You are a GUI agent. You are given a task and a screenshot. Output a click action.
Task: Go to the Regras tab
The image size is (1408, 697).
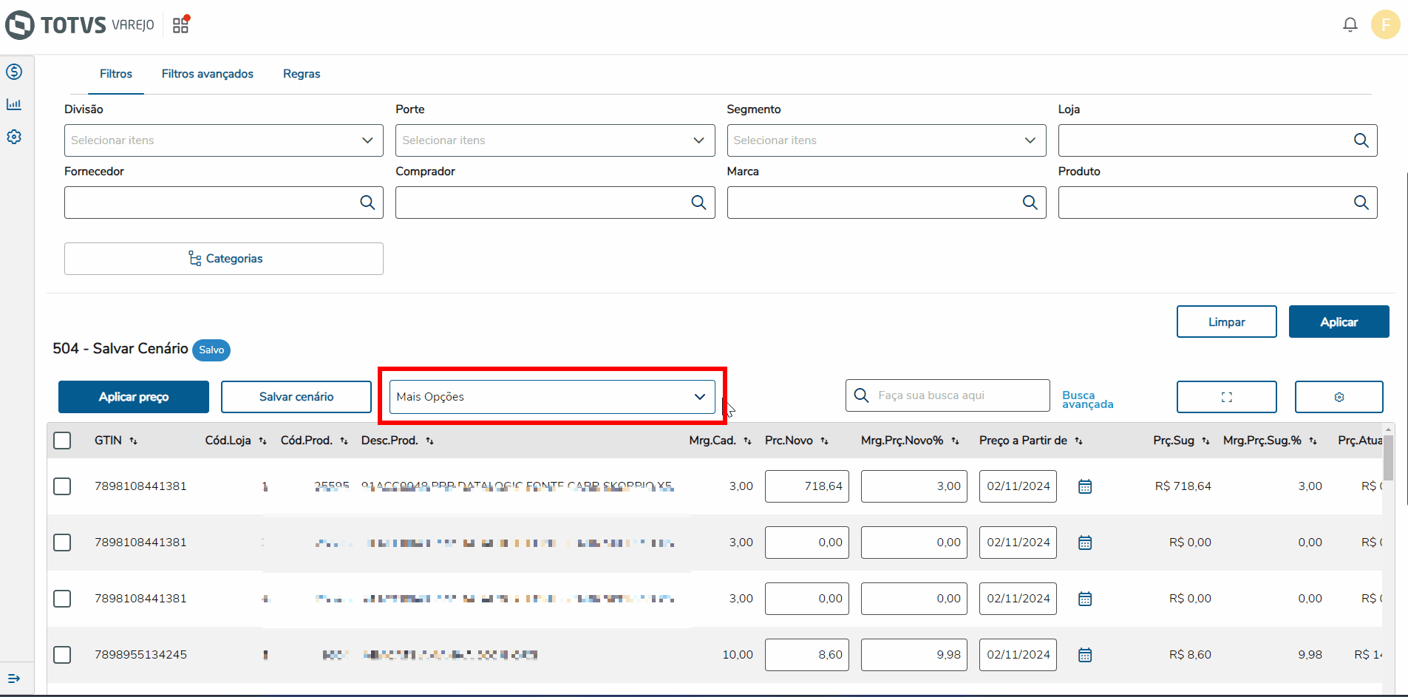pyautogui.click(x=302, y=74)
